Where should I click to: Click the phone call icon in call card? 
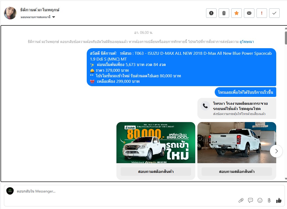205,106
